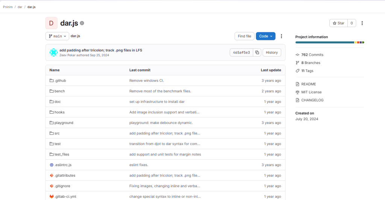This screenshot has width=385, height=200.
Task: Click the dar.js project avatar
Action: point(52,23)
